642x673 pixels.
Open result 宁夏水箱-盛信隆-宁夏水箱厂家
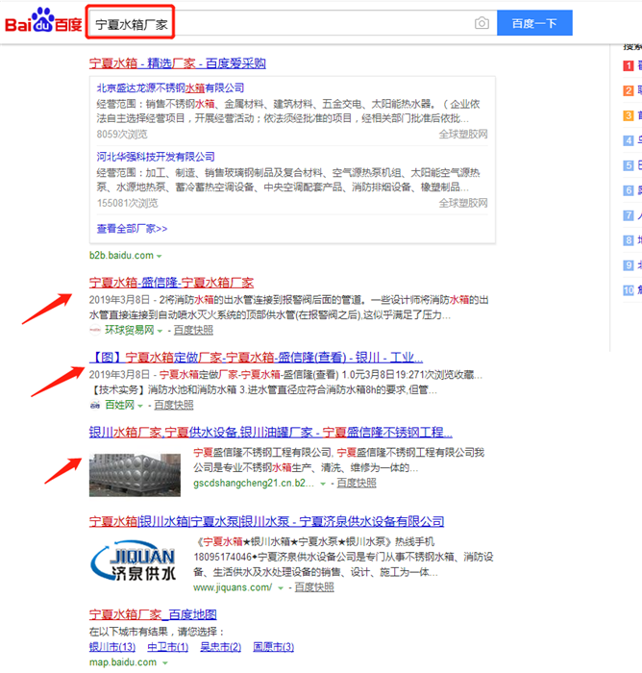171,283
